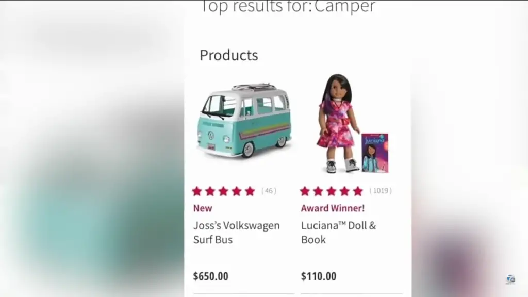Click the third star of Luciana Doll rating
This screenshot has height=297, width=528.
[332, 191]
